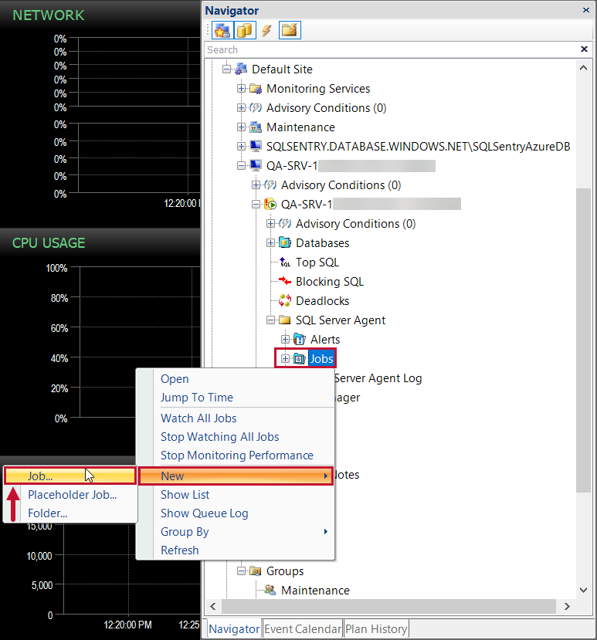Select Placeholder Job...

[x=70, y=495]
